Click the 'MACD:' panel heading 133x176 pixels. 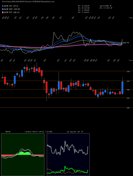pos(8,132)
